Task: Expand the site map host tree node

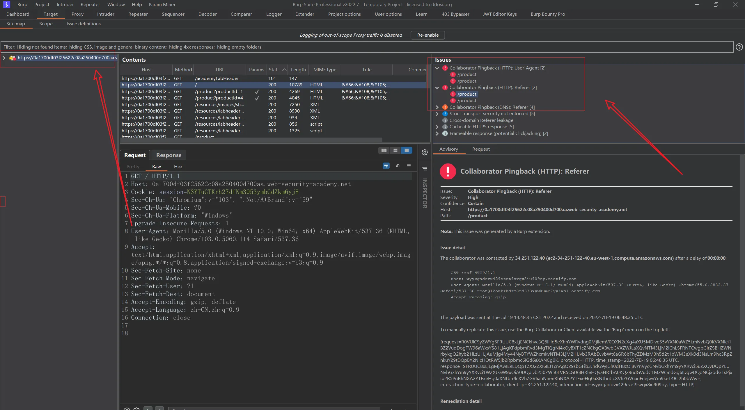Action: click(x=4, y=58)
